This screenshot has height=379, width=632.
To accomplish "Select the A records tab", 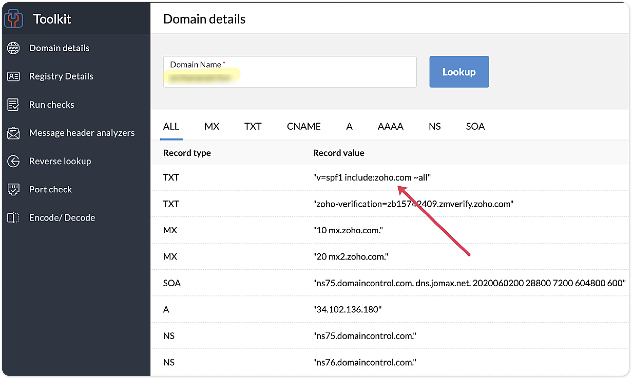I will [349, 126].
